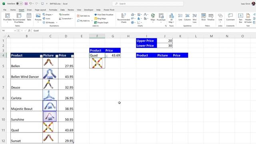Select the Sunshine boomerang picture
Screen dimensions: 256x144
click(x=50, y=116)
